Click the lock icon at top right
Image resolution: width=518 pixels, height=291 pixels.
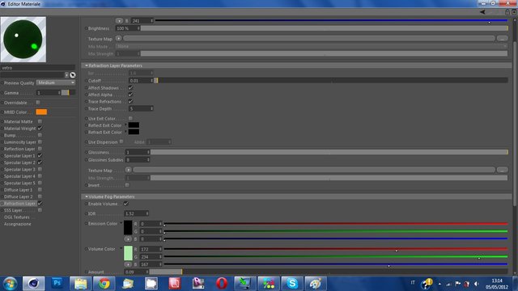pos(507,12)
